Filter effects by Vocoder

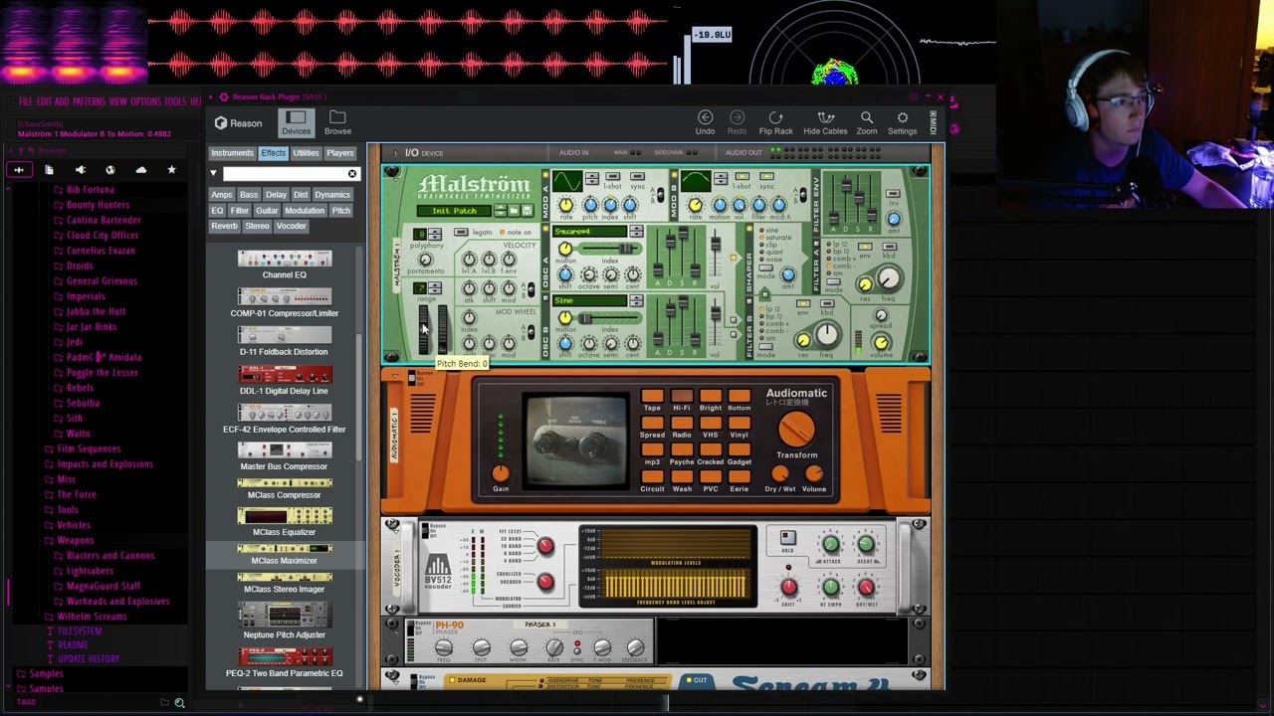pyautogui.click(x=291, y=226)
